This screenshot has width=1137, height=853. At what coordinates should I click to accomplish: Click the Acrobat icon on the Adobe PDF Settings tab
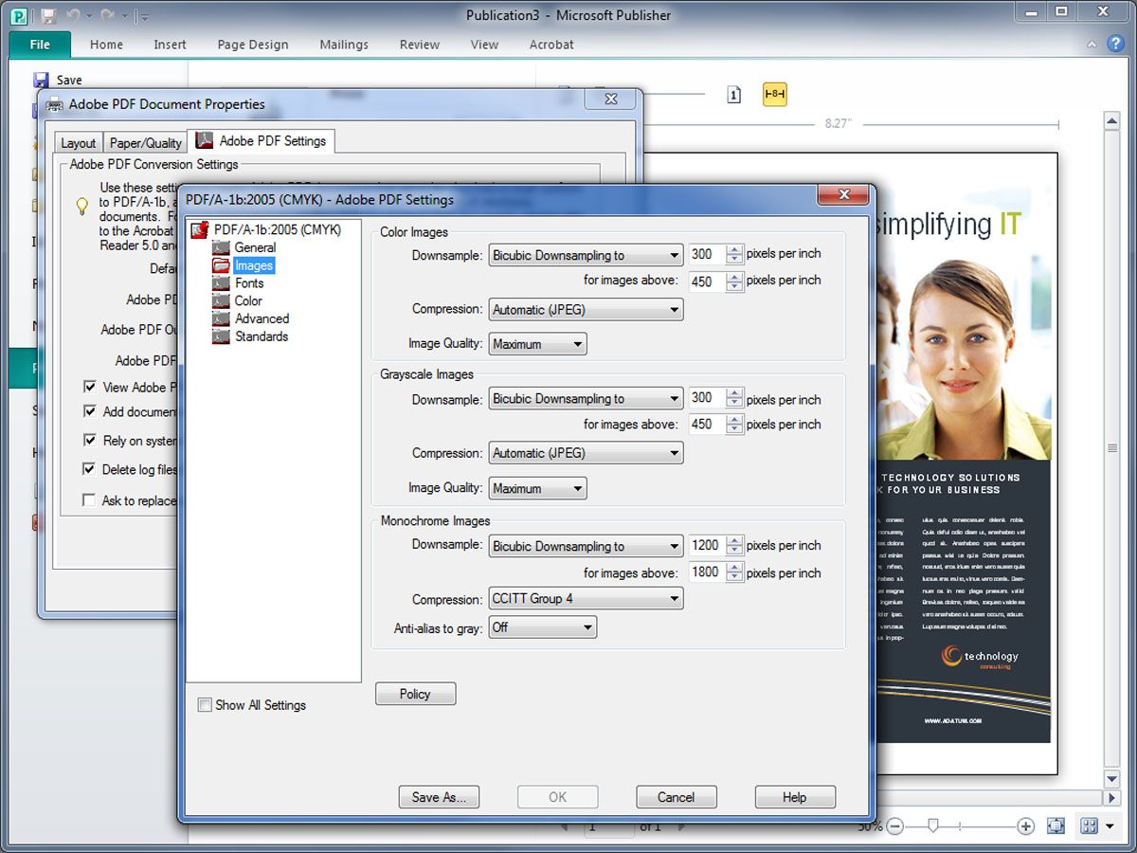coord(205,140)
